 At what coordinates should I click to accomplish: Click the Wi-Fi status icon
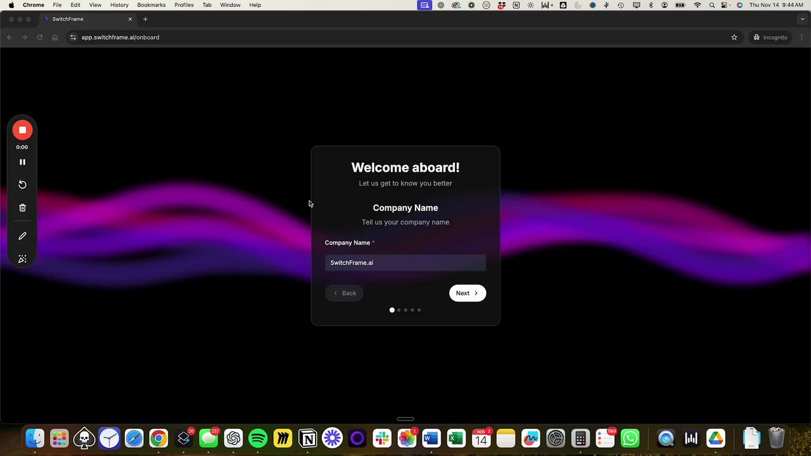click(x=698, y=5)
